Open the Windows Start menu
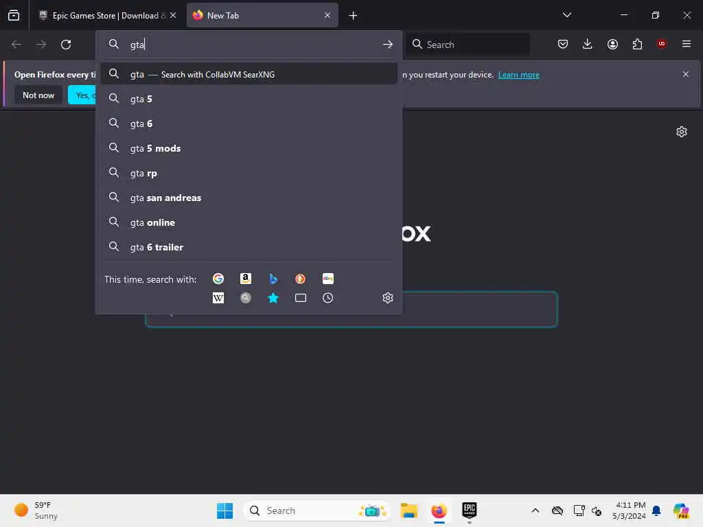The image size is (703, 527). click(x=224, y=511)
